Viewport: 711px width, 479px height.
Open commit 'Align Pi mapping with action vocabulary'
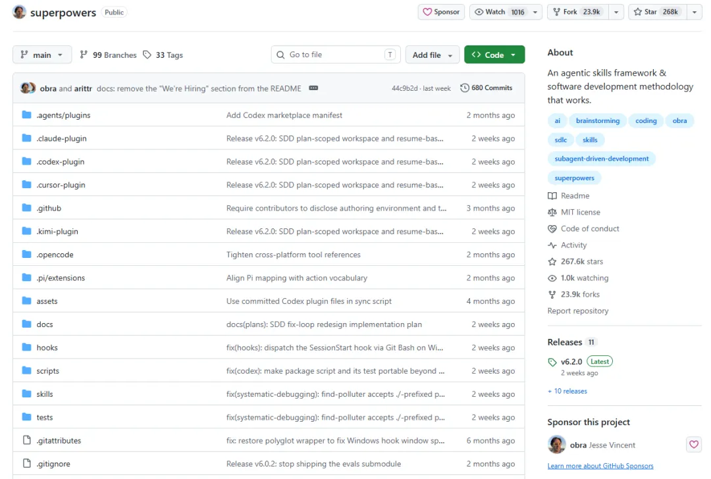pyautogui.click(x=296, y=278)
